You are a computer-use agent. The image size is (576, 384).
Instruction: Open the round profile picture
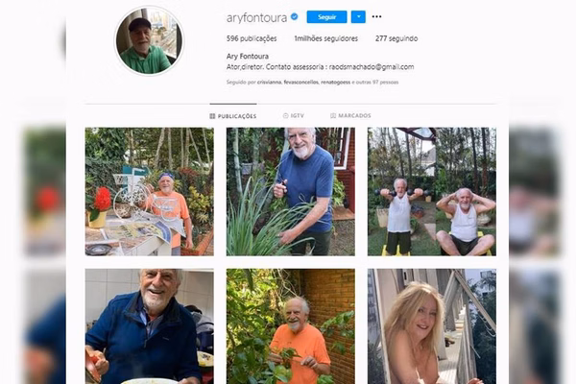(149, 41)
